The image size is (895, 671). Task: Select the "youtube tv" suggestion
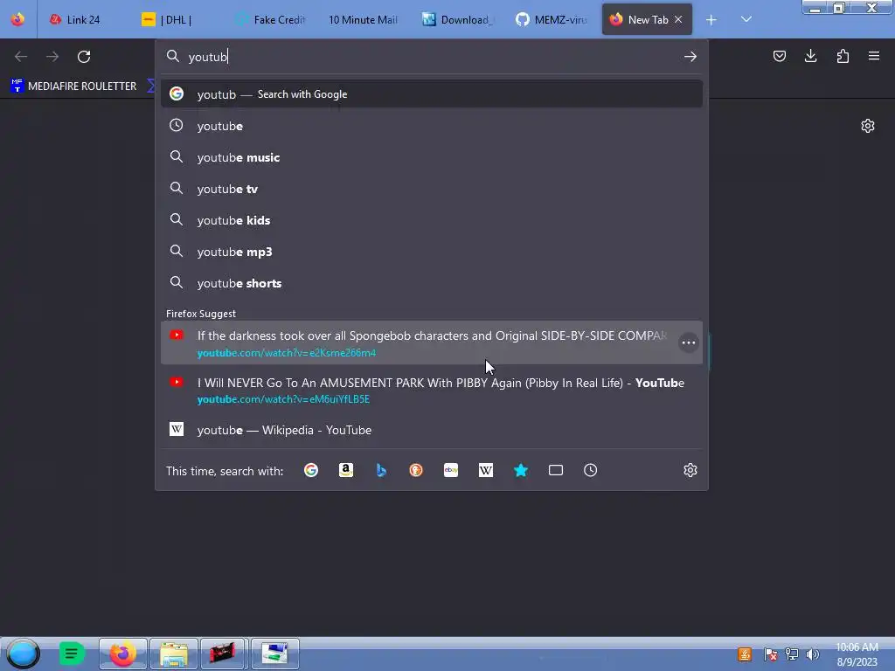point(432,189)
